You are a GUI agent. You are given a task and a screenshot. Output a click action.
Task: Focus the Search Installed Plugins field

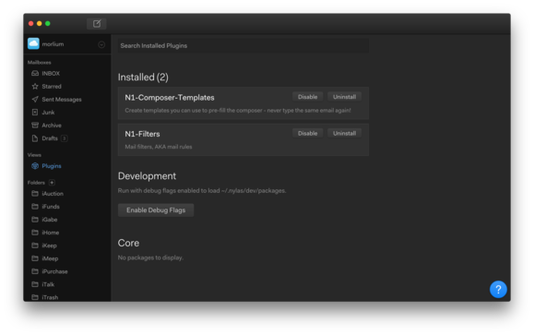coord(243,45)
